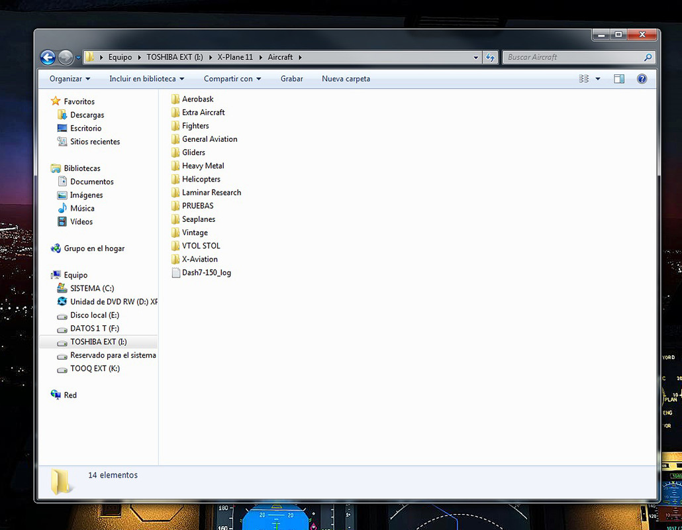Open Descargas in the sidebar

87,115
